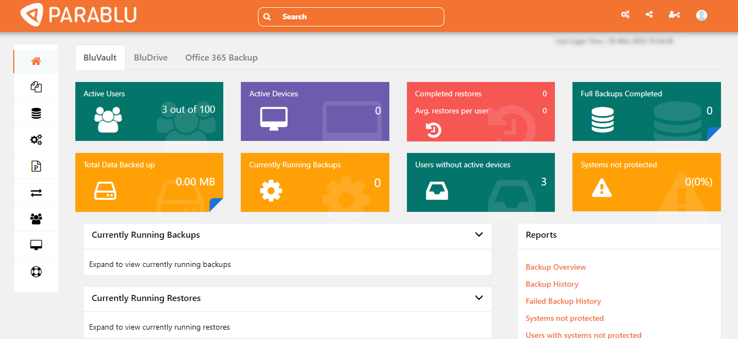Click the monitor icon on Active Devices card

273,118
